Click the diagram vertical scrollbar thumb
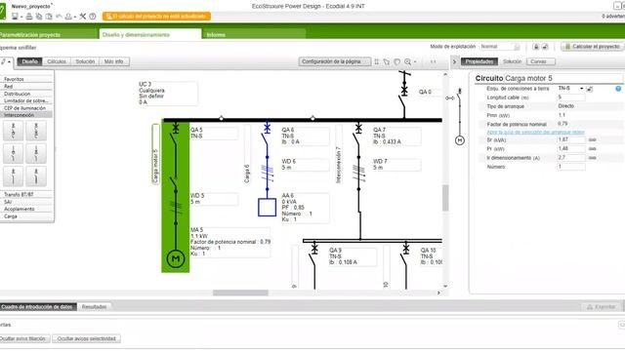Image resolution: width=625 pixels, height=351 pixels. [x=445, y=198]
